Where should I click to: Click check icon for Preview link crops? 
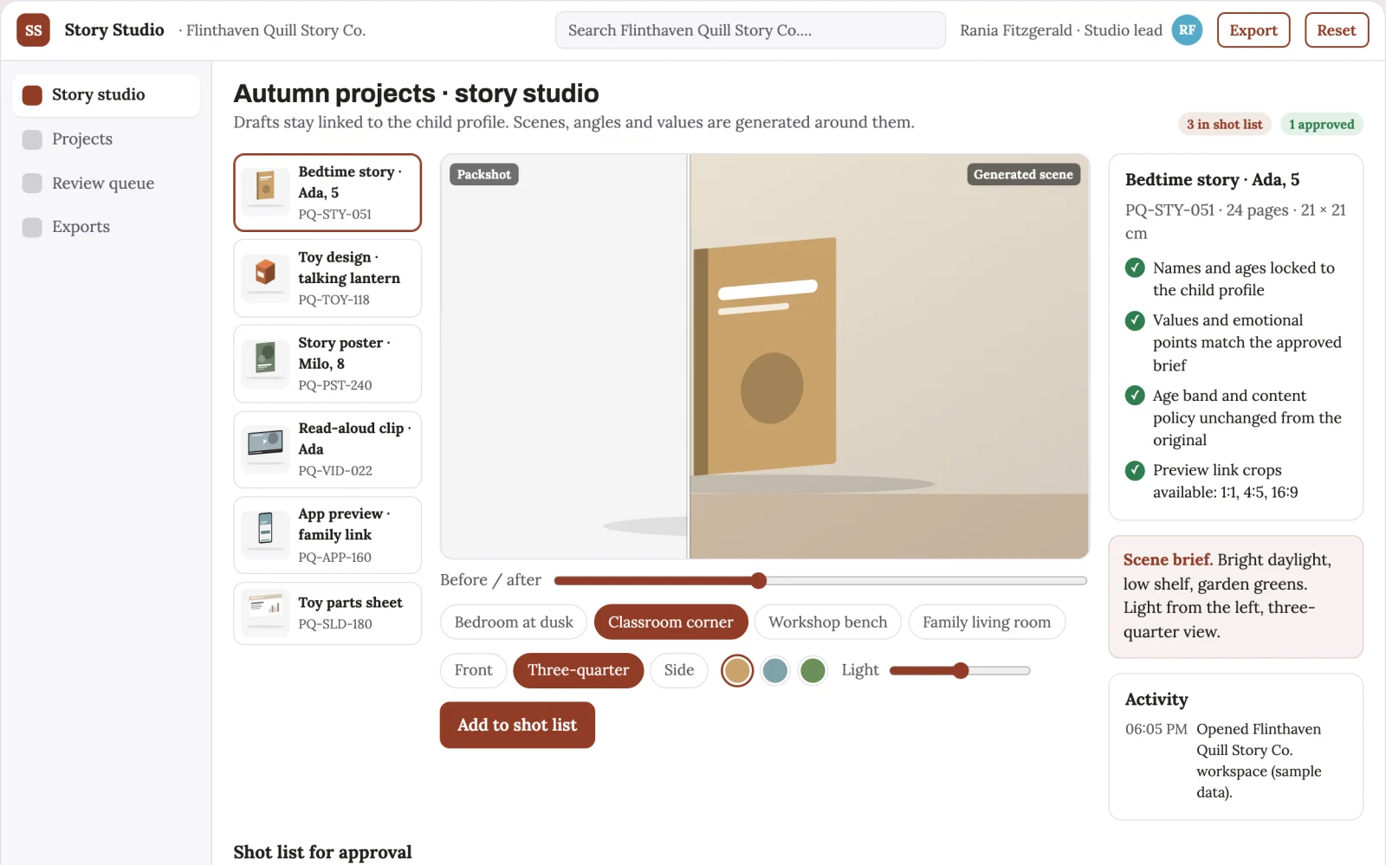(1135, 470)
